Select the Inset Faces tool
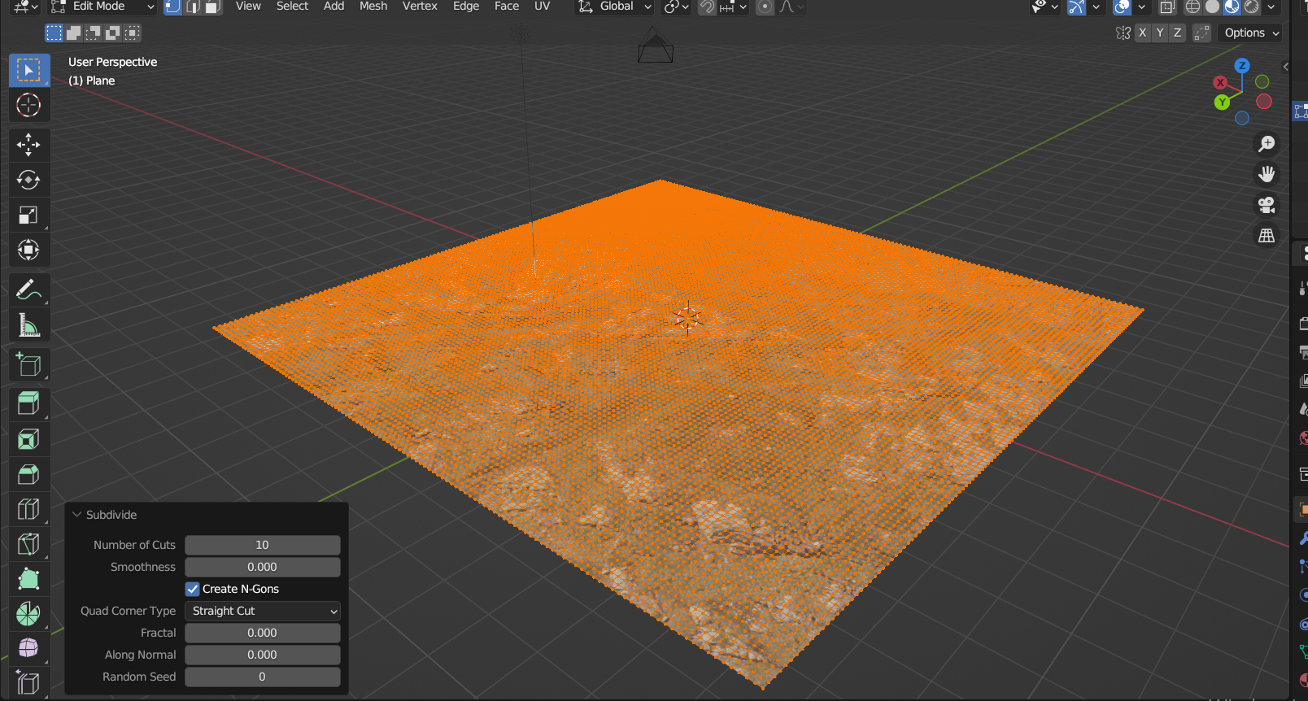 point(29,439)
